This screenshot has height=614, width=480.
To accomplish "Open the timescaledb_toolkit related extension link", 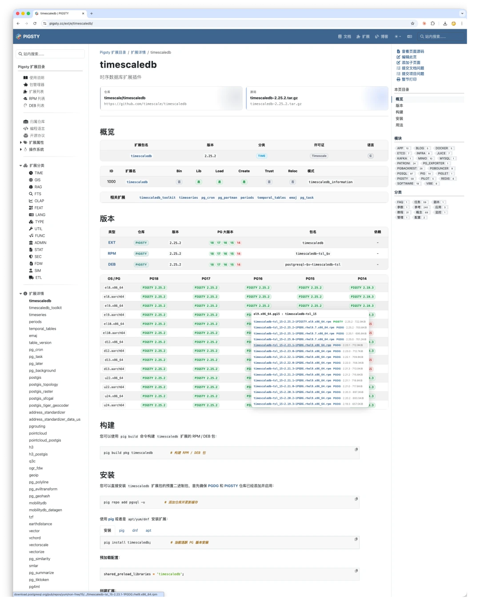I will [157, 197].
